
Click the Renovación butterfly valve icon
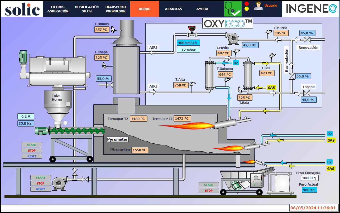coord(307,40)
